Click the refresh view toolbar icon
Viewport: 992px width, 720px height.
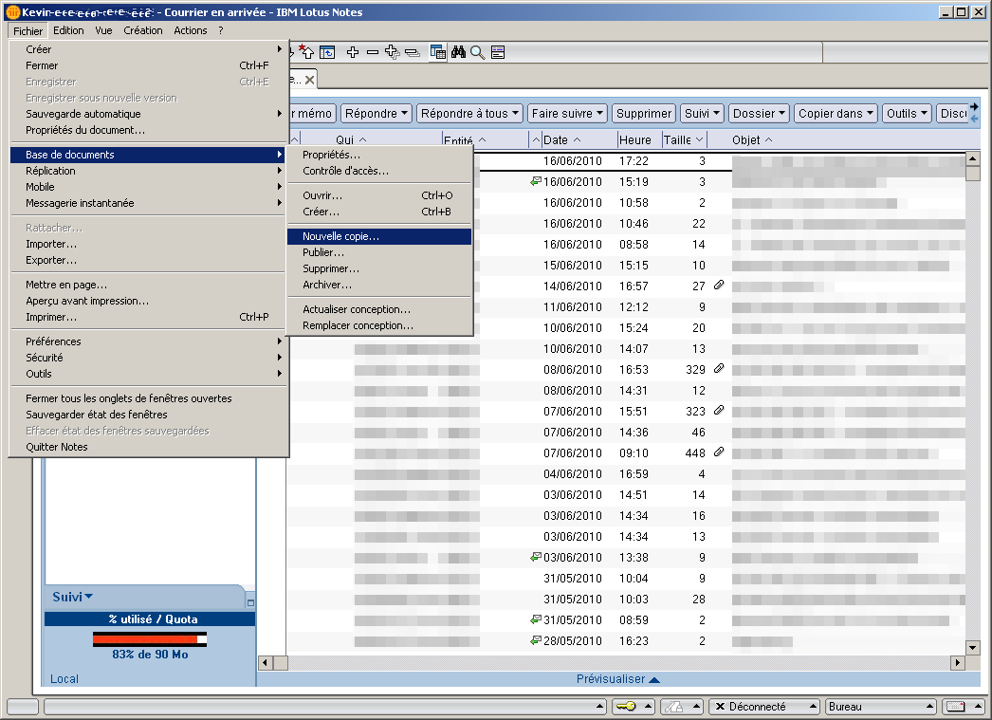[327, 52]
